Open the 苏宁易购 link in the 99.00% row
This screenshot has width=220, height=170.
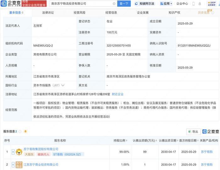tap(206, 152)
